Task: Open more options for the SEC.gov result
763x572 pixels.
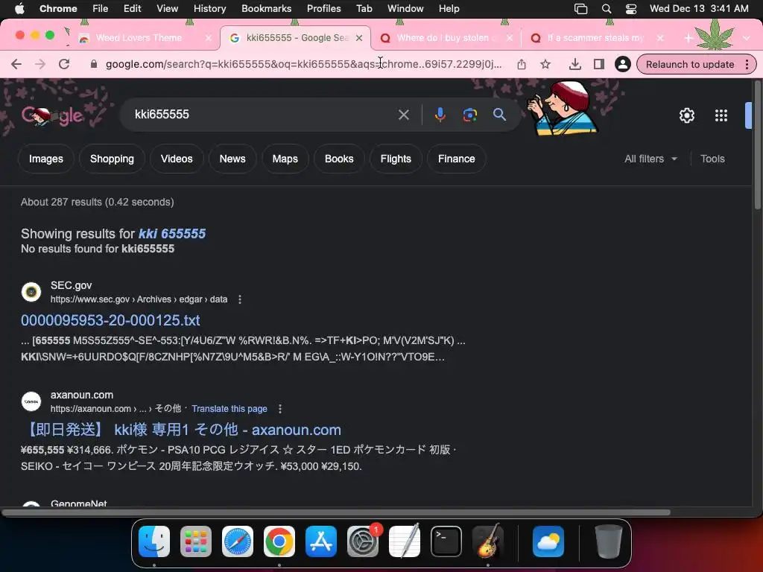Action: [x=239, y=299]
